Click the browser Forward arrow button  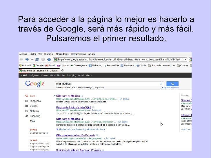tap(27, 59)
